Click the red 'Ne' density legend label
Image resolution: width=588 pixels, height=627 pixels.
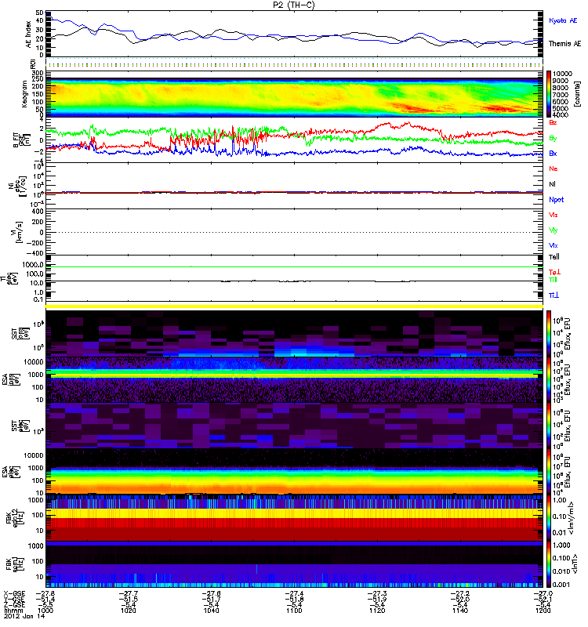[554, 169]
